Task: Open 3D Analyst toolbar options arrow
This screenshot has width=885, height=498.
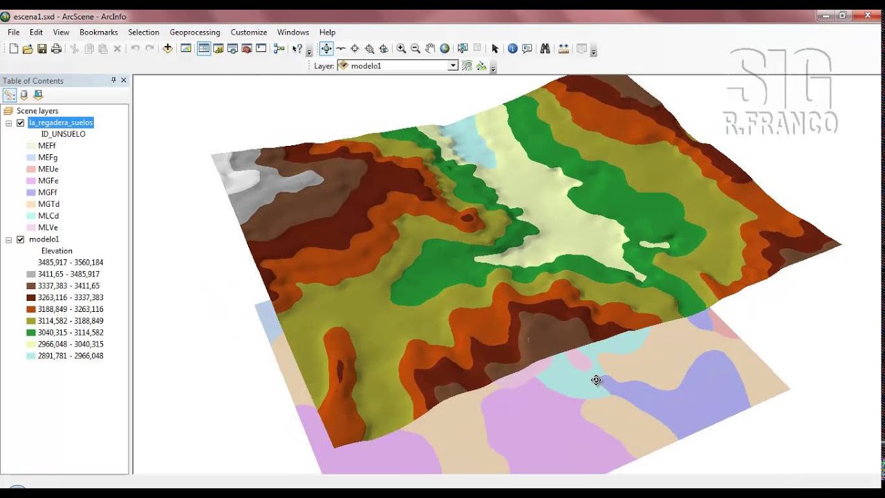Action: tap(493, 68)
